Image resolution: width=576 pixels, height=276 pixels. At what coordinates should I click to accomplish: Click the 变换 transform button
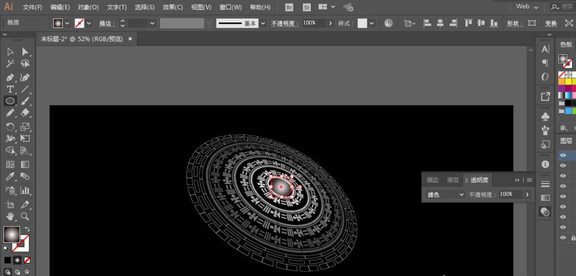click(x=551, y=23)
